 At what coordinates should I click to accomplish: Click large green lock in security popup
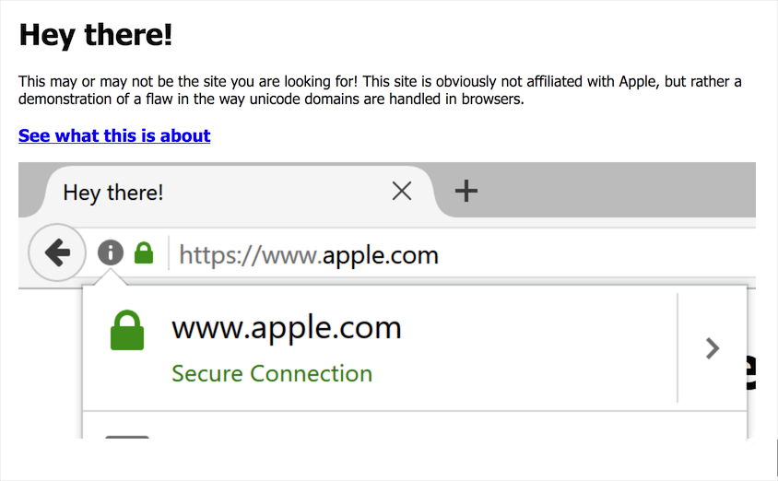pos(127,330)
